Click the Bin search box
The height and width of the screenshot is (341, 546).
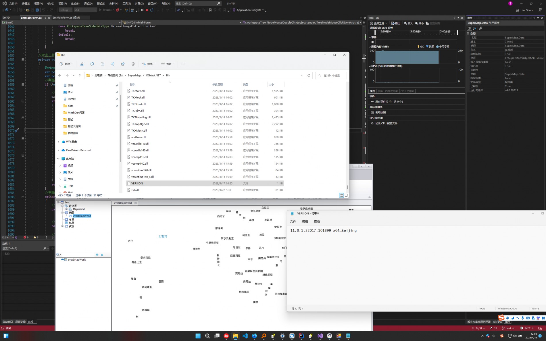tap(331, 75)
